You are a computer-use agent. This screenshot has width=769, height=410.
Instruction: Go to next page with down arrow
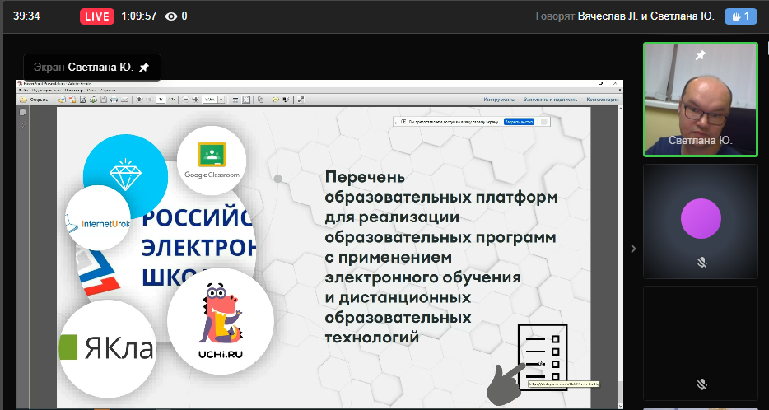click(x=149, y=99)
